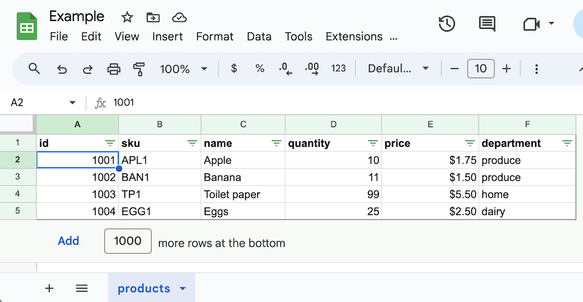Print the spreadsheet using the printer icon

pos(114,69)
